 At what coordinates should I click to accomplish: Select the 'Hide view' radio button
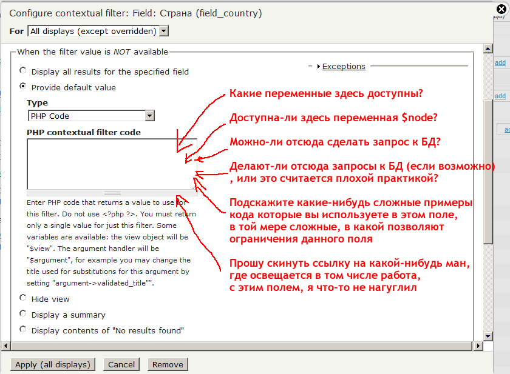(x=23, y=298)
